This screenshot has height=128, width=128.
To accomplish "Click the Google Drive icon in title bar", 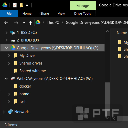I will (5, 5).
